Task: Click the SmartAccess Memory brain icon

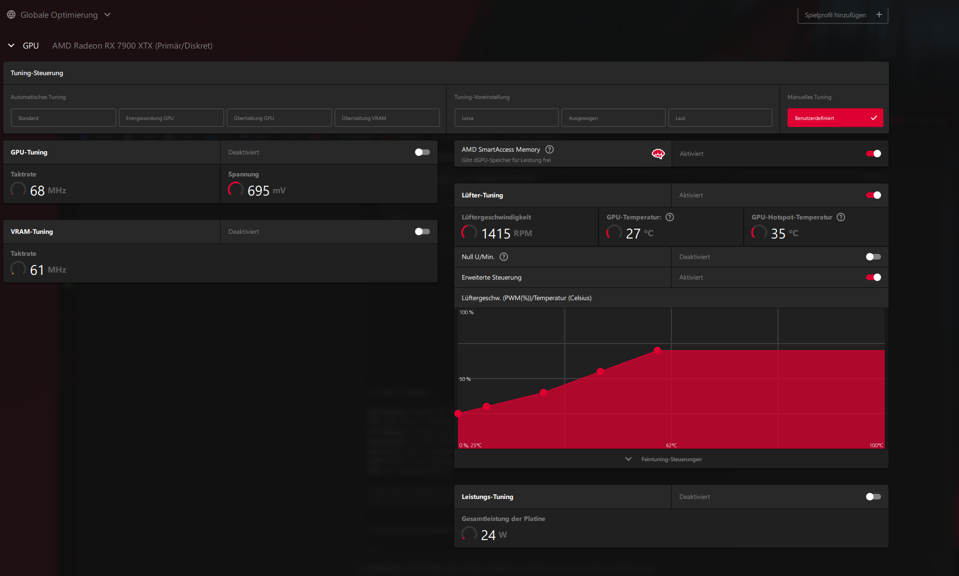Action: pos(658,154)
